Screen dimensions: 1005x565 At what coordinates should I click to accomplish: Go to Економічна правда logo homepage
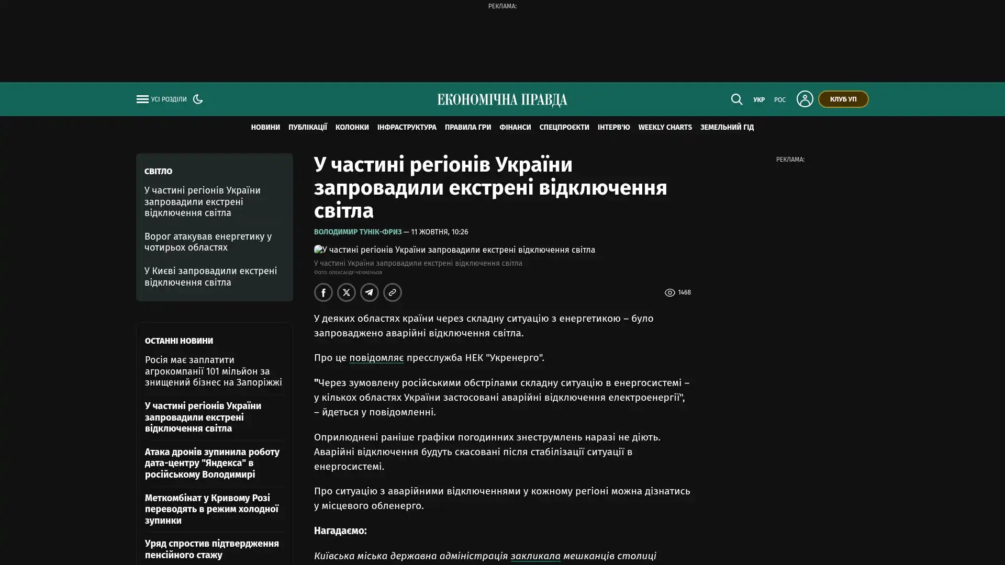(x=502, y=99)
